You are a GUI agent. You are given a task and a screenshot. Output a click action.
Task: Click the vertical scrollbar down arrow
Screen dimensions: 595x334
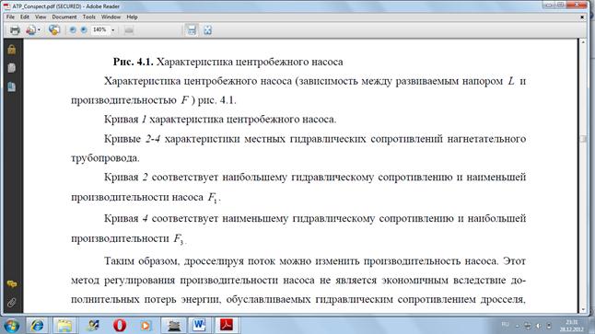583,309
